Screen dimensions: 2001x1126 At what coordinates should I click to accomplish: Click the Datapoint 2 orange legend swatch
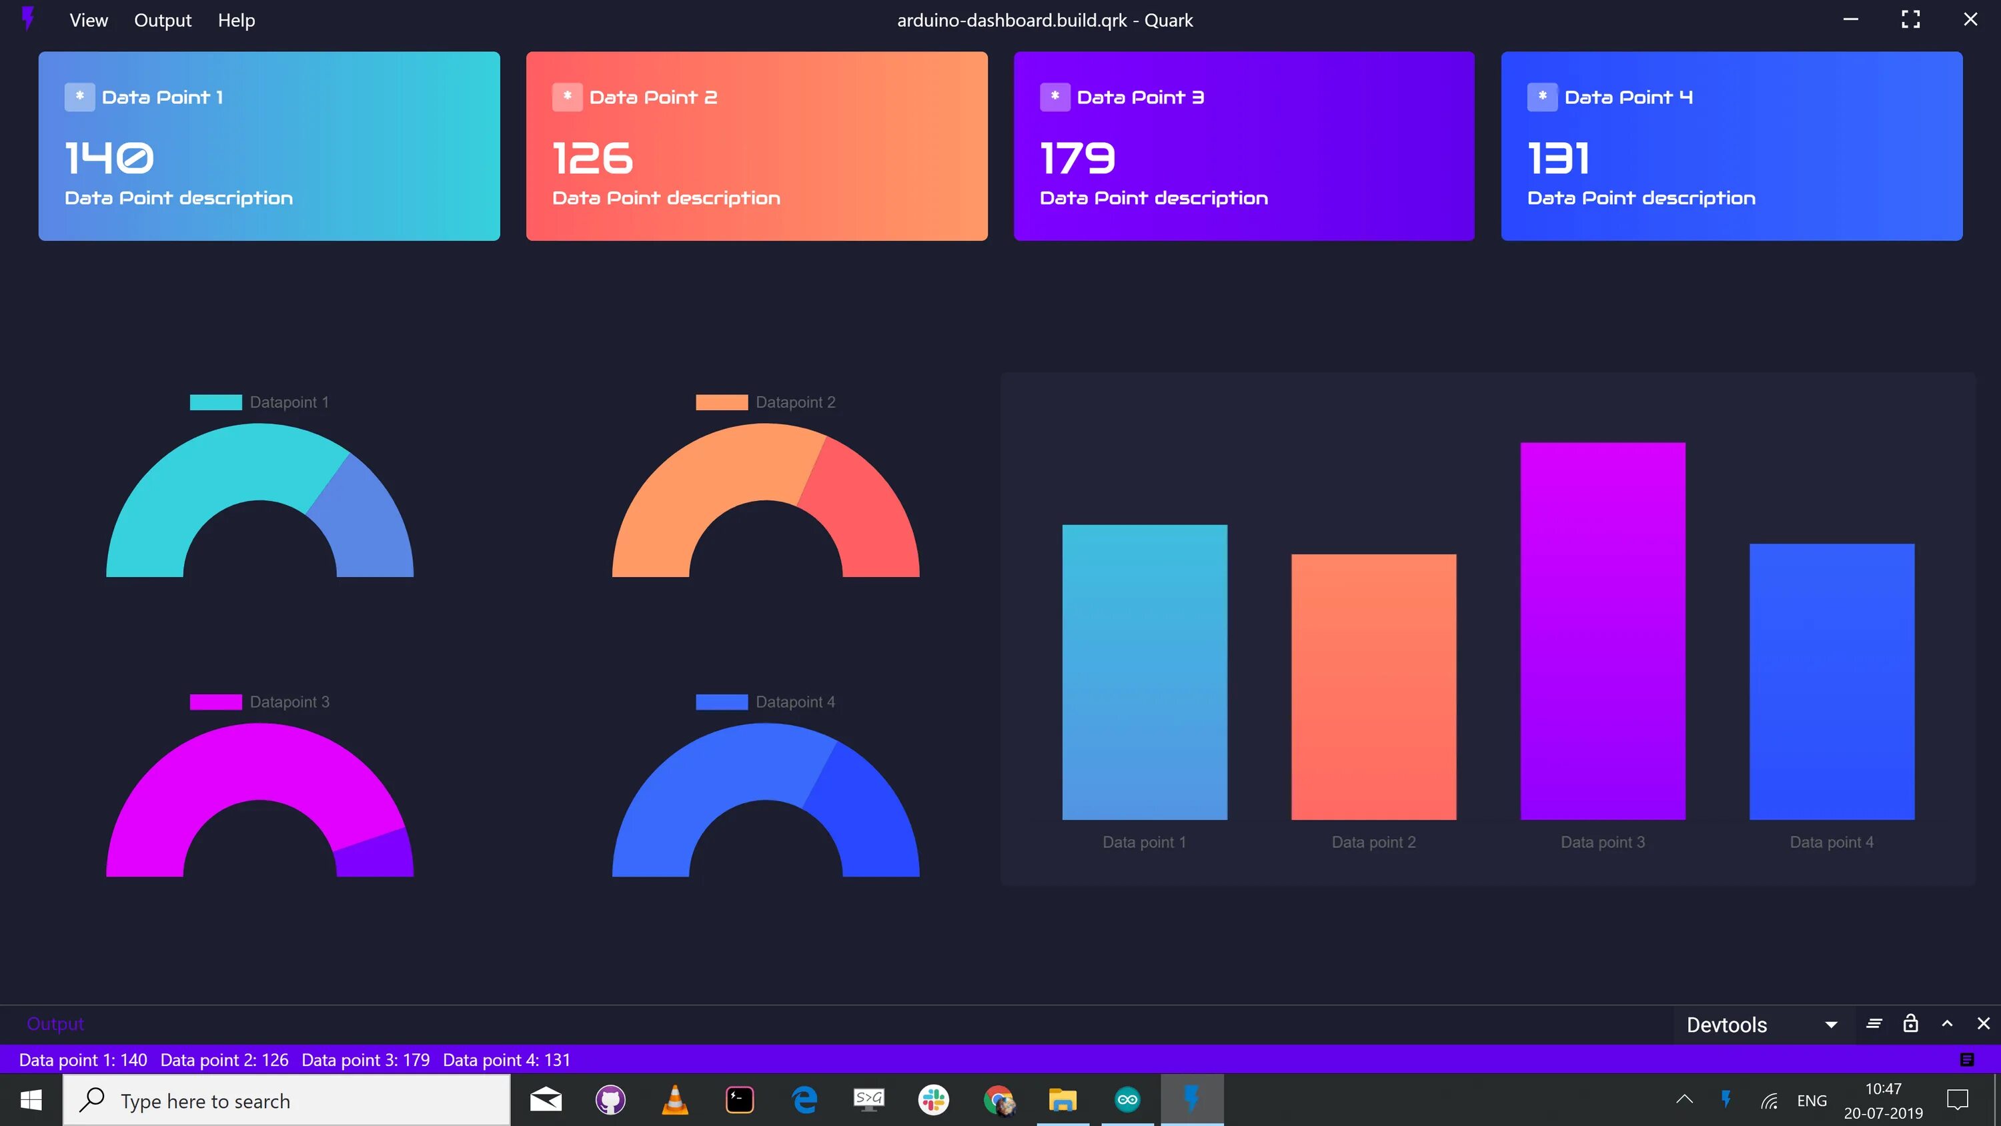(722, 402)
